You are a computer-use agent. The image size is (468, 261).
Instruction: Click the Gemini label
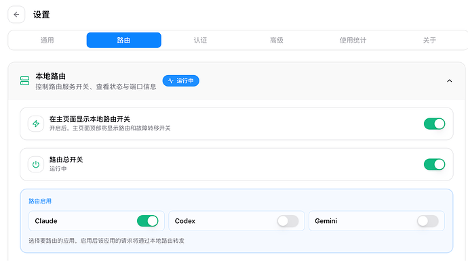tap(326, 221)
